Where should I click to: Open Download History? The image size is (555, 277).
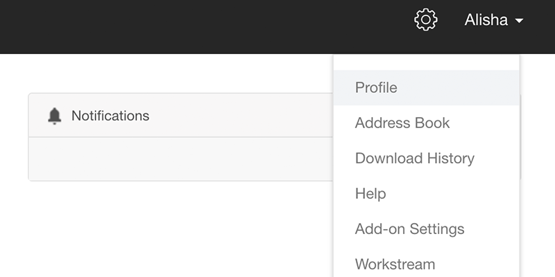click(426, 159)
